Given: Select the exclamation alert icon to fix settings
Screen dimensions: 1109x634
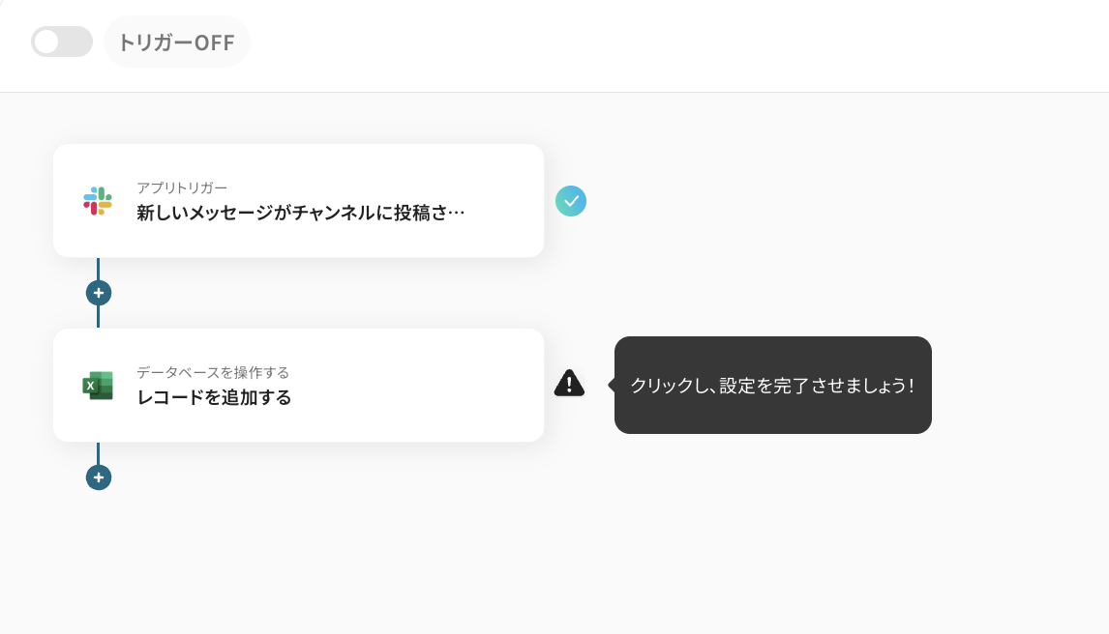Looking at the screenshot, I should click(x=570, y=383).
